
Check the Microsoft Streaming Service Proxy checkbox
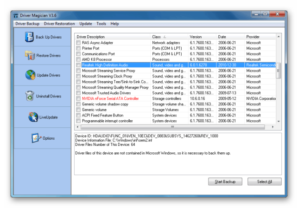coord(78,71)
